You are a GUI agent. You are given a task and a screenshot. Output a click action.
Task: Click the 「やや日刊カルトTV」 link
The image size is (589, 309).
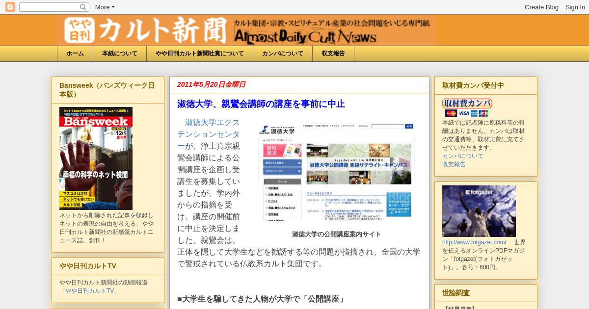89,291
